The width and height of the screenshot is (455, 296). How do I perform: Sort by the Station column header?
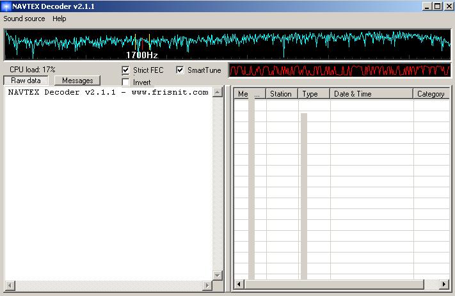(x=282, y=94)
